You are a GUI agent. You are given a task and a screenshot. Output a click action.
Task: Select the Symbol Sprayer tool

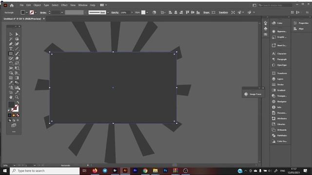[x=11, y=87]
